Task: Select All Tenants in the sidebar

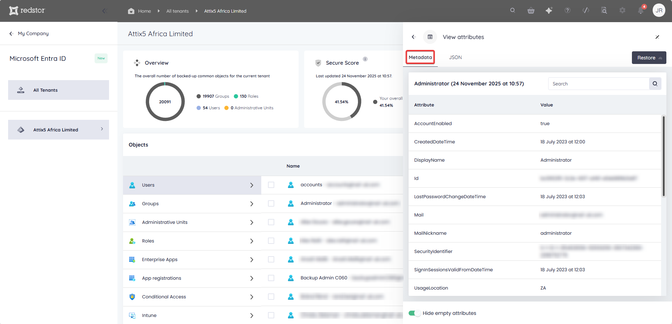Action: click(58, 90)
